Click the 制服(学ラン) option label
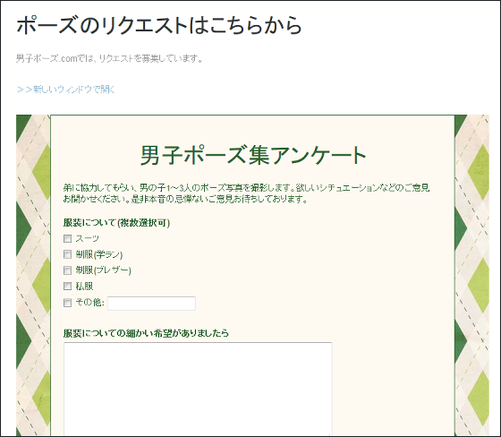 tap(99, 254)
